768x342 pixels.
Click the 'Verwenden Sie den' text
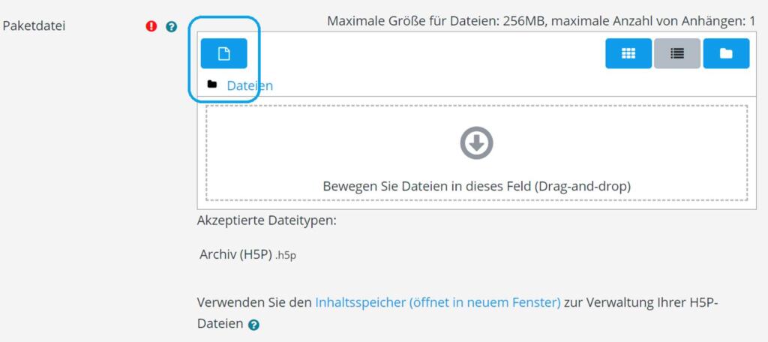click(253, 302)
